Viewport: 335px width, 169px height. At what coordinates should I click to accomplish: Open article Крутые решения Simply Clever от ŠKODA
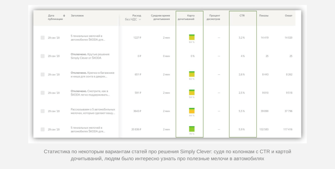coord(90,56)
